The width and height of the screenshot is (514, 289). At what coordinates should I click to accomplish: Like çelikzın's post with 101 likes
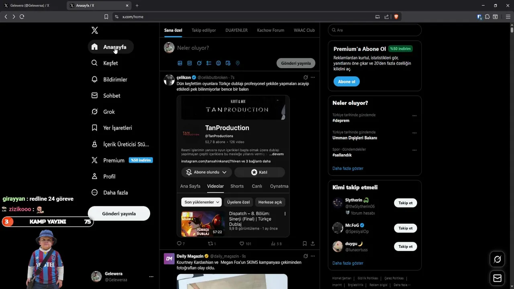click(x=245, y=244)
